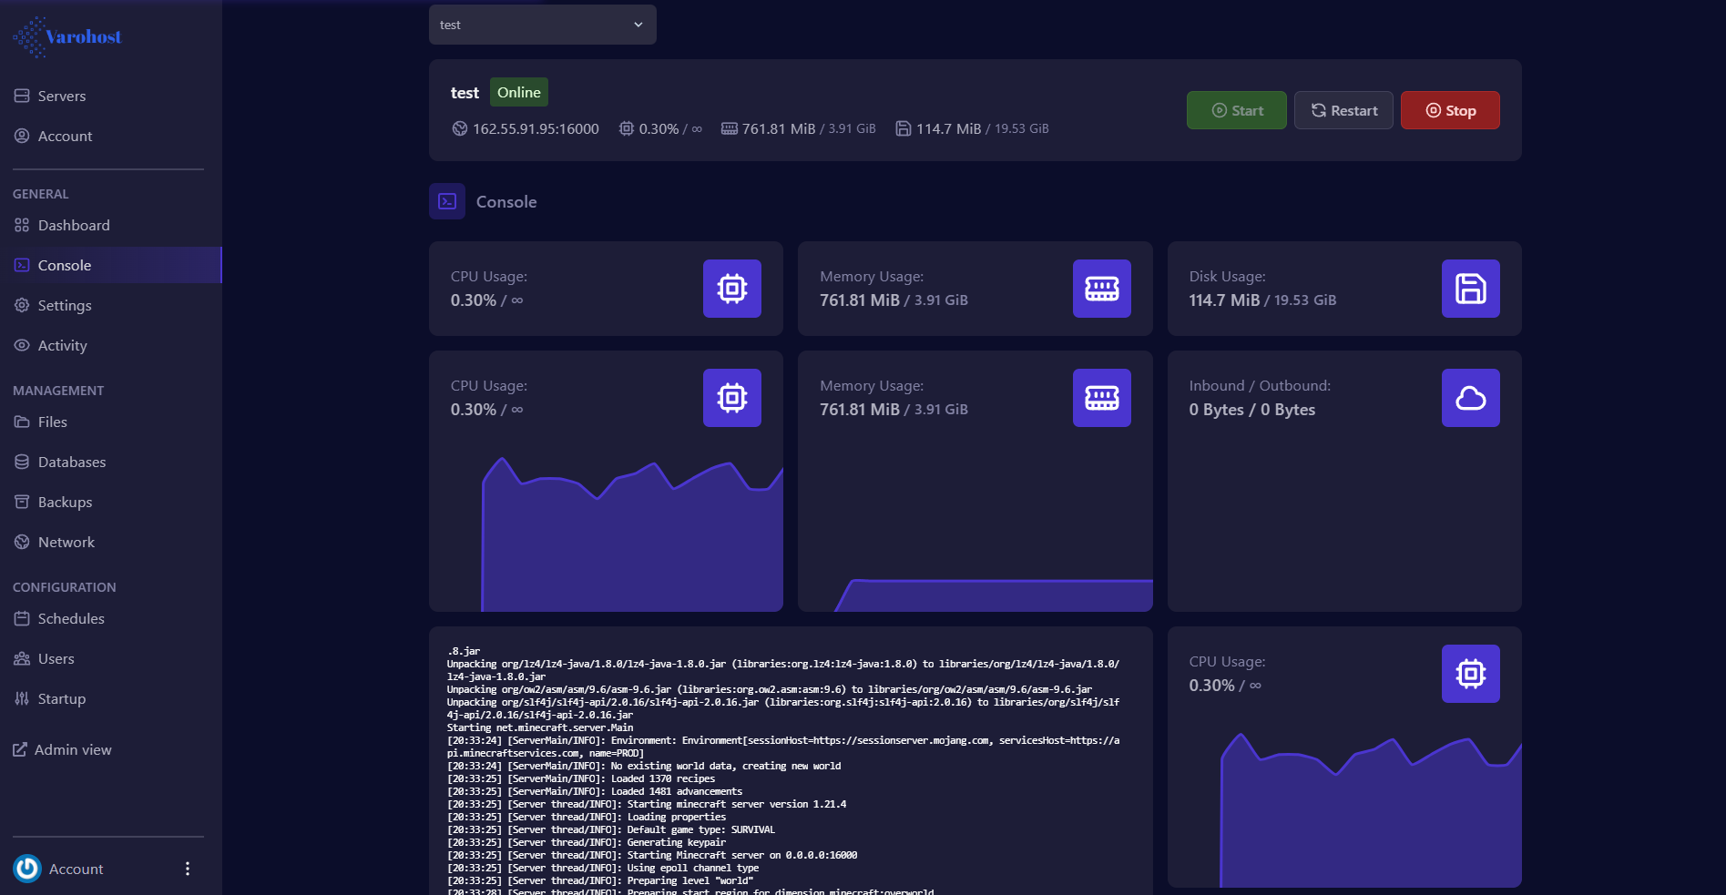The height and width of the screenshot is (895, 1726).
Task: Click memory icon in Memory graph card
Action: pyautogui.click(x=1102, y=398)
